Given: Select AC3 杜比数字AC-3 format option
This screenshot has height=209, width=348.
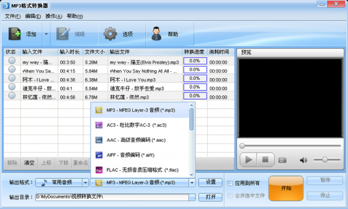Looking at the screenshot, I should point(140,125).
